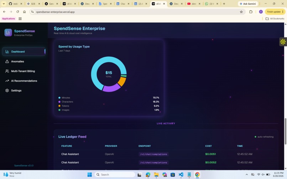Click the ENDPOINT column header
The image size is (287, 179).
(145, 146)
